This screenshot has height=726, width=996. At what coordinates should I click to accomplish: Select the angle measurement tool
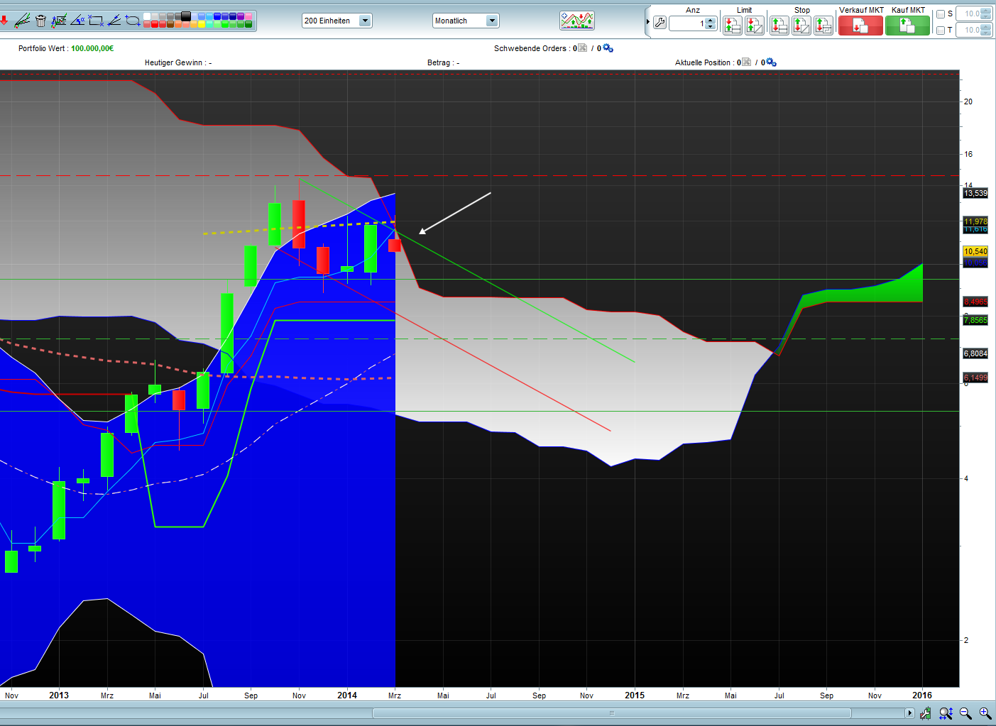pyautogui.click(x=77, y=21)
